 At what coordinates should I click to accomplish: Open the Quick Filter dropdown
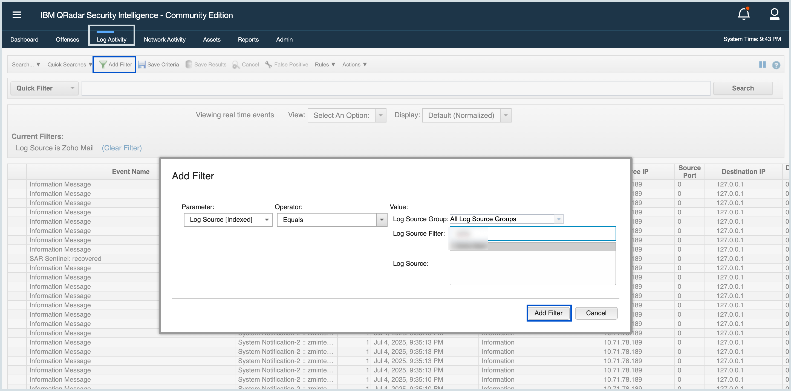(x=45, y=88)
